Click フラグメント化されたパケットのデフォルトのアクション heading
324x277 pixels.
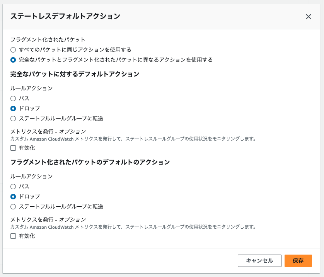pos(90,162)
